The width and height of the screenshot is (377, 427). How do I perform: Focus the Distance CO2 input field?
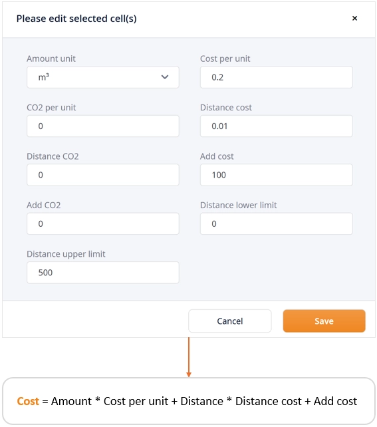[x=103, y=175]
